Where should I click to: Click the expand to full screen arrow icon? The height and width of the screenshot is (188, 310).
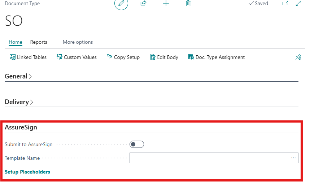coord(298,3)
